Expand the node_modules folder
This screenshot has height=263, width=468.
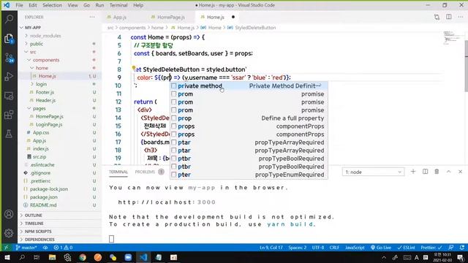coord(45,36)
